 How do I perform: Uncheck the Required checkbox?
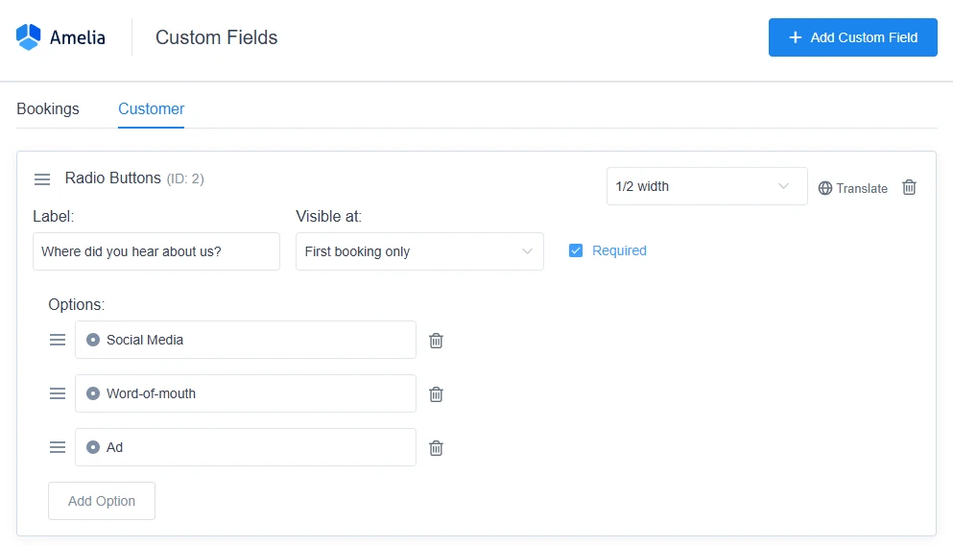click(576, 250)
